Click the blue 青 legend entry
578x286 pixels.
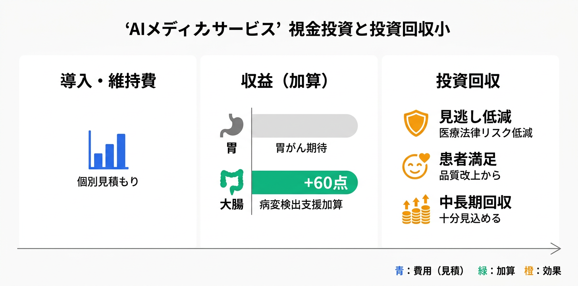[x=430, y=271]
